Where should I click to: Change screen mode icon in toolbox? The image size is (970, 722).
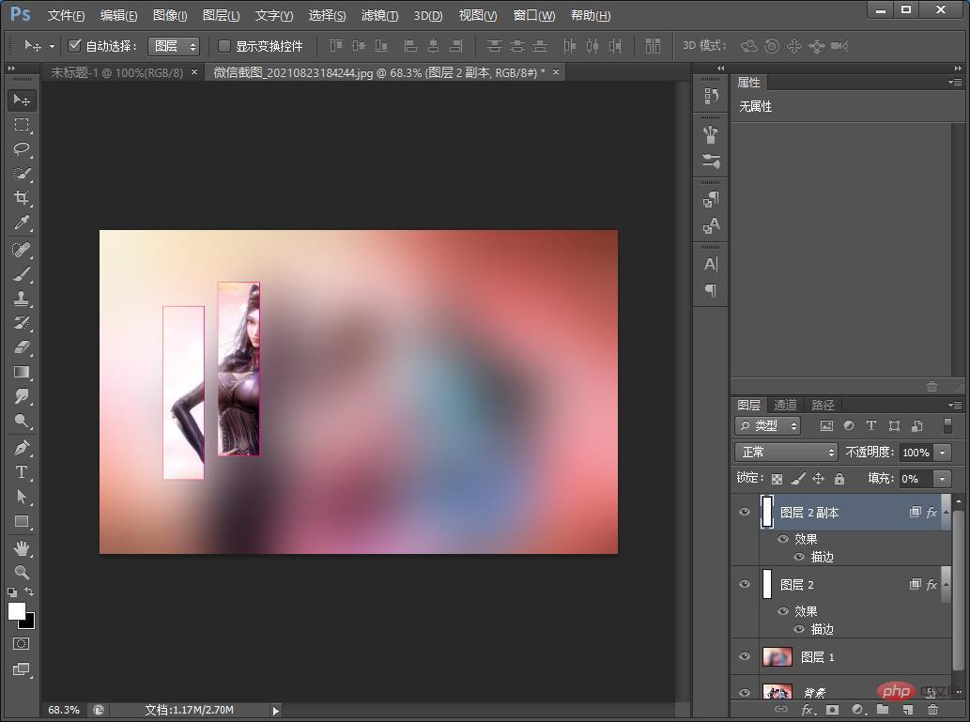click(x=21, y=669)
